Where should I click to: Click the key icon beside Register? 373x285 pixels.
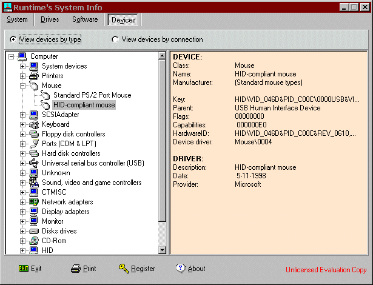click(x=123, y=269)
